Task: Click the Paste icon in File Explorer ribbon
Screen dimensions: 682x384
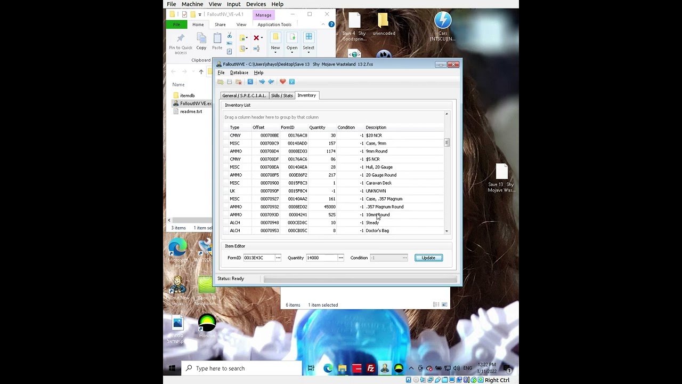Action: (217, 42)
